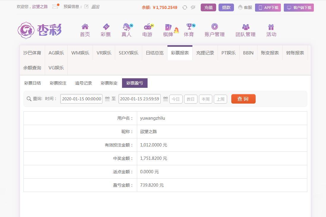Click the start time input field
326x217 pixels.
point(81,99)
